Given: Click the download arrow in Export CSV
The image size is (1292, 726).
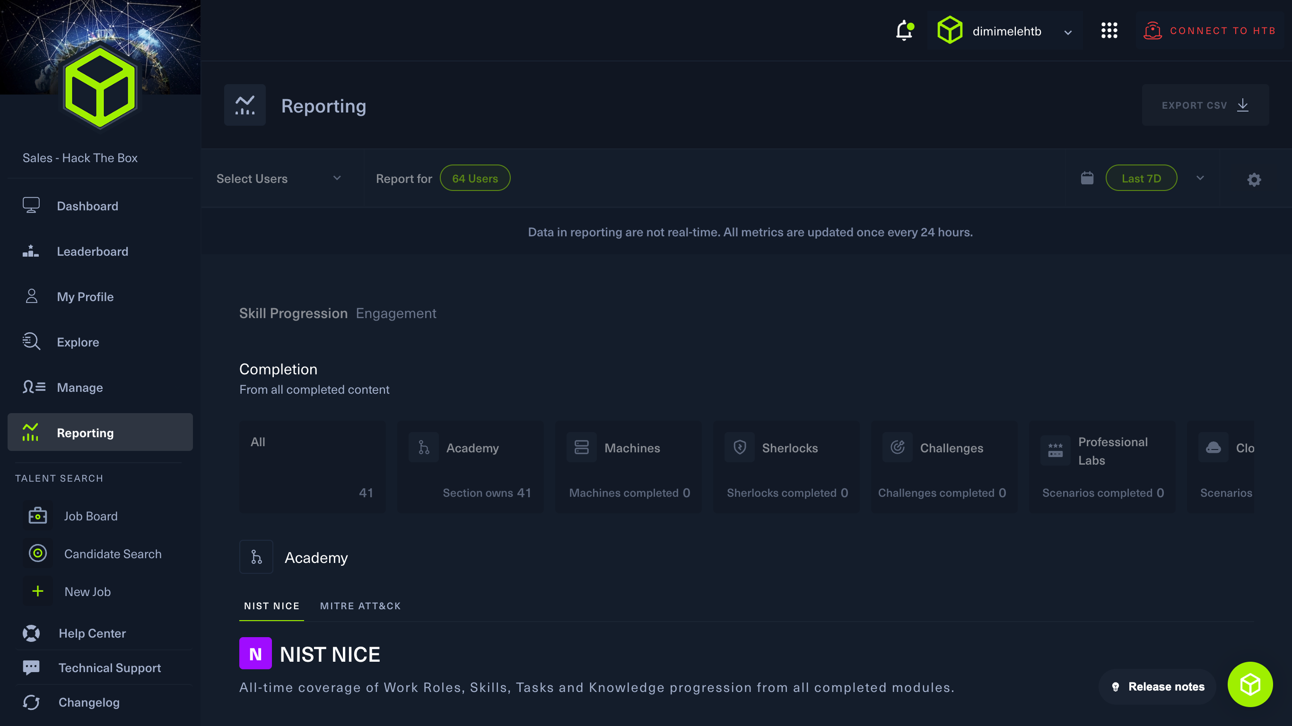Looking at the screenshot, I should tap(1242, 105).
